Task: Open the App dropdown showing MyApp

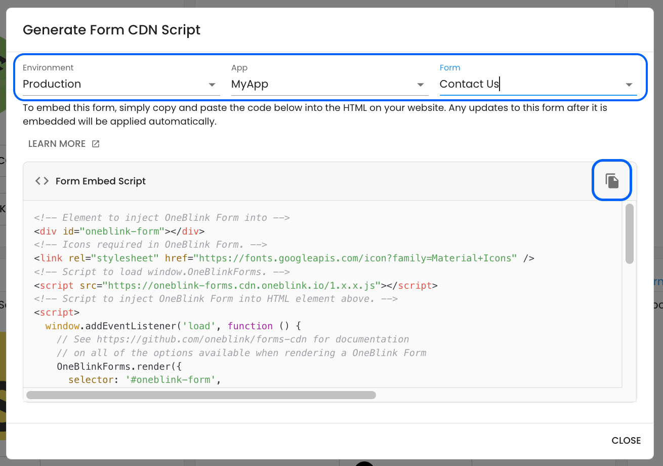Action: [x=329, y=84]
